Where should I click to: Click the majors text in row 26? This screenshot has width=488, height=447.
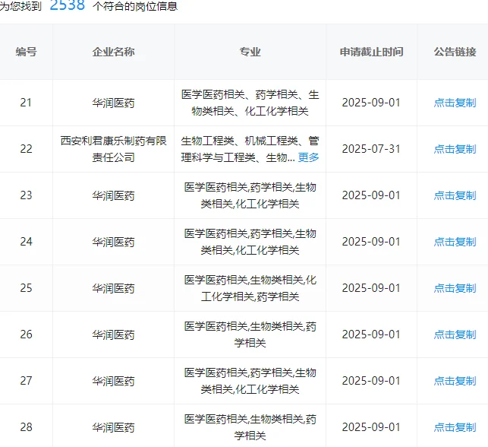(250, 334)
